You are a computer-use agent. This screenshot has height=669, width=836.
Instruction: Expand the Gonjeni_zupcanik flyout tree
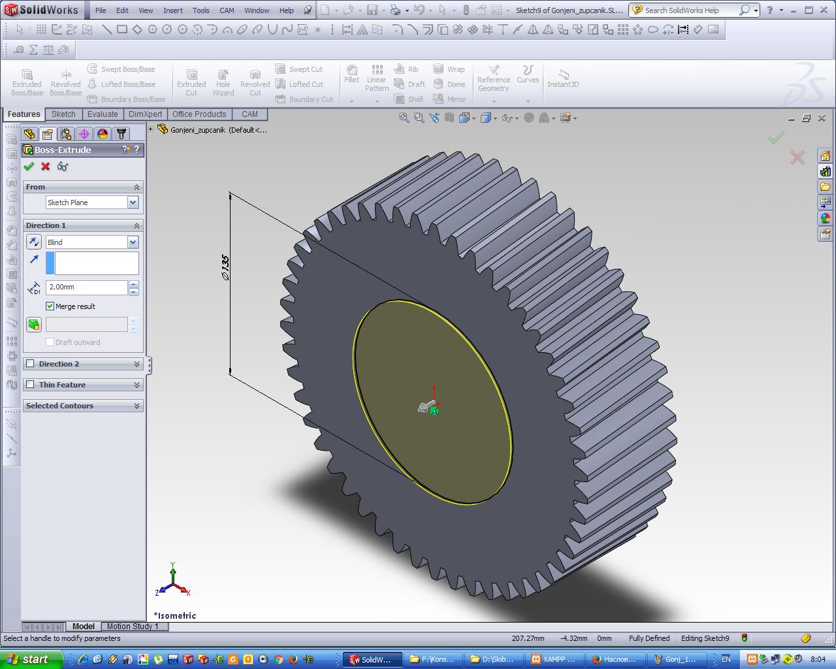click(x=151, y=129)
